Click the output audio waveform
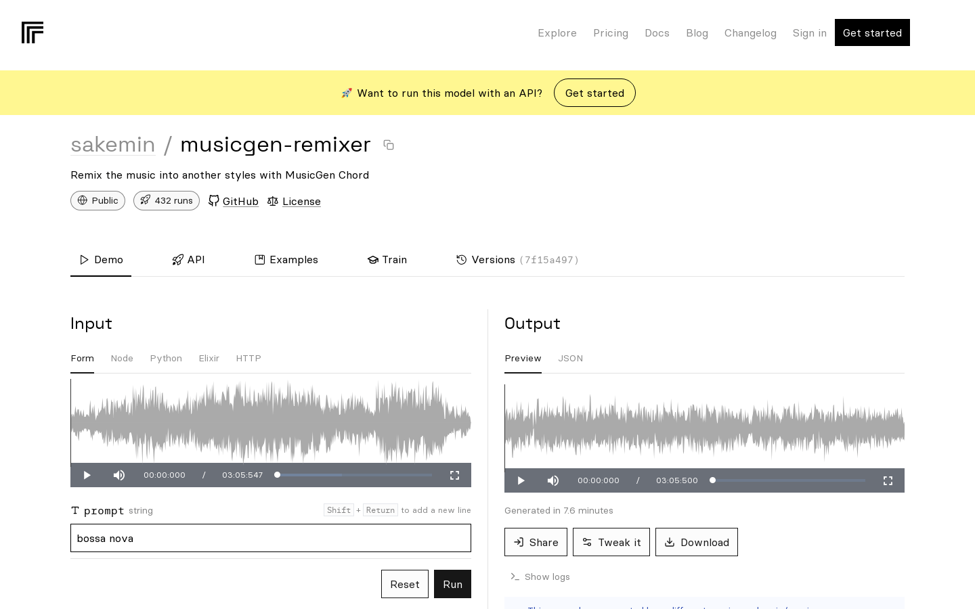This screenshot has width=975, height=609. pos(704,426)
